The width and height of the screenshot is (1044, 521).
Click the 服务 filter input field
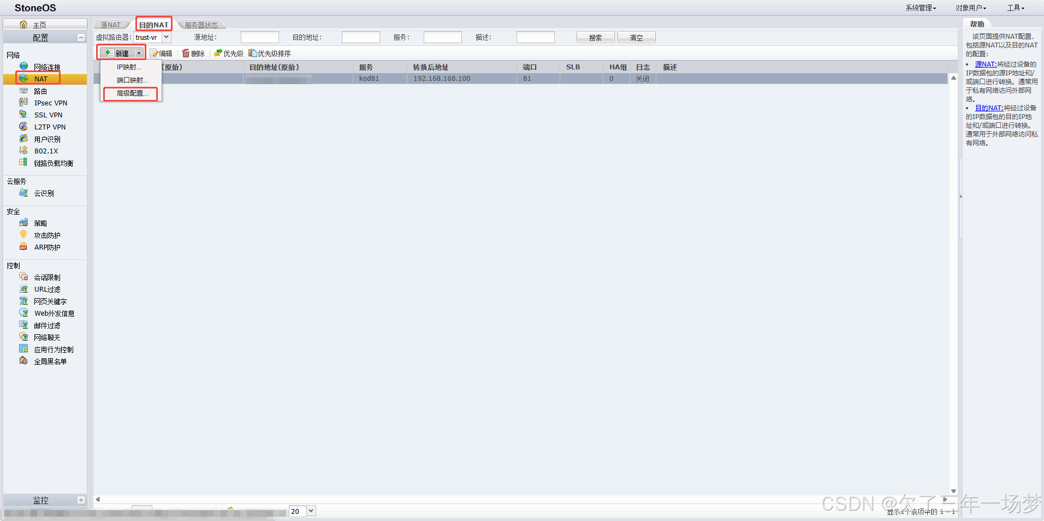[442, 37]
